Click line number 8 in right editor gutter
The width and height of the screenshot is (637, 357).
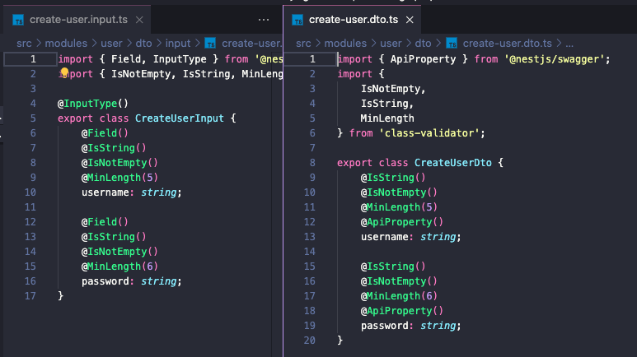pos(312,163)
